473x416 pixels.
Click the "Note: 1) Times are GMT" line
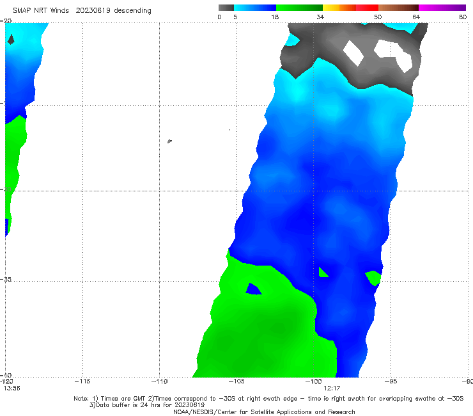pos(268,399)
